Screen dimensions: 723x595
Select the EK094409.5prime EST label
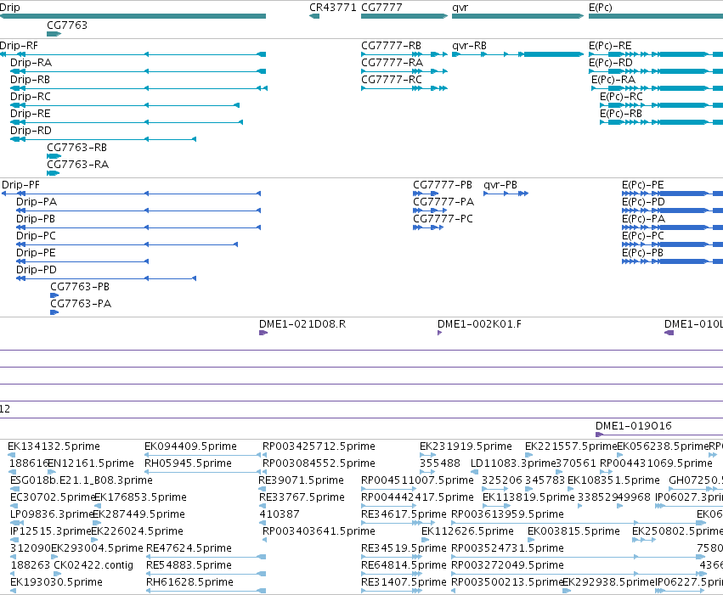tap(190, 446)
